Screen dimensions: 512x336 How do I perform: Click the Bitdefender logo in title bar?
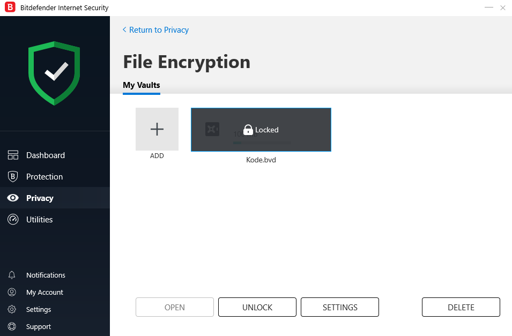10,7
